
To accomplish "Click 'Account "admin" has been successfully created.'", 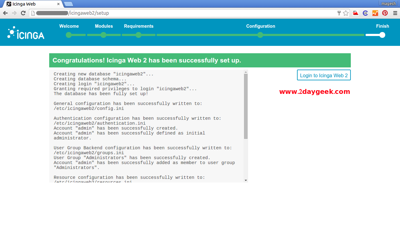I will tap(116, 128).
